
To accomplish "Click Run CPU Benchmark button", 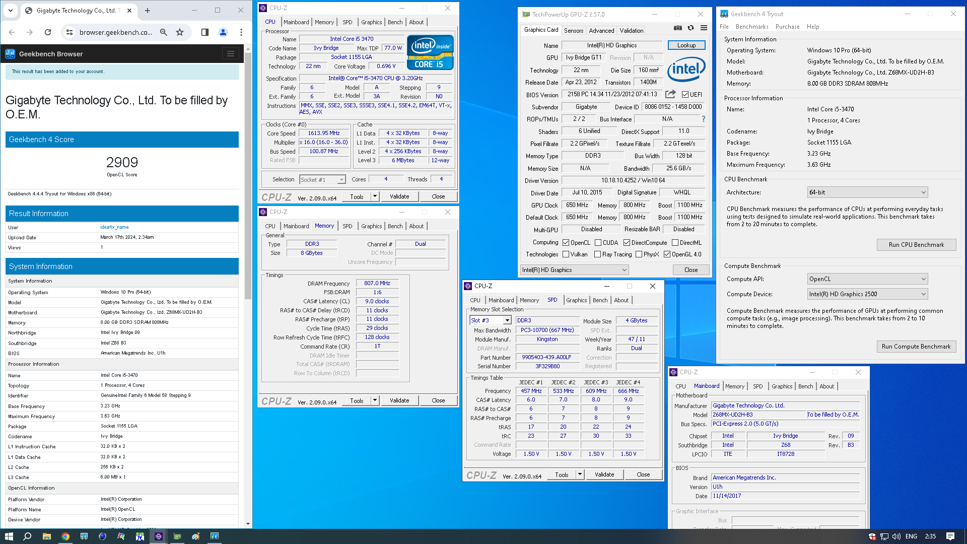I will tap(916, 245).
